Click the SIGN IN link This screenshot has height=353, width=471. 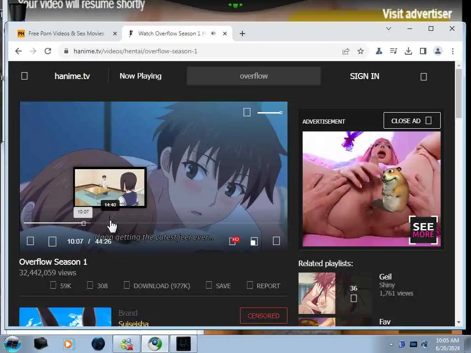[364, 76]
